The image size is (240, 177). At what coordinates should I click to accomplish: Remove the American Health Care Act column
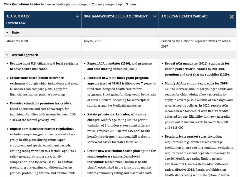[231, 17]
